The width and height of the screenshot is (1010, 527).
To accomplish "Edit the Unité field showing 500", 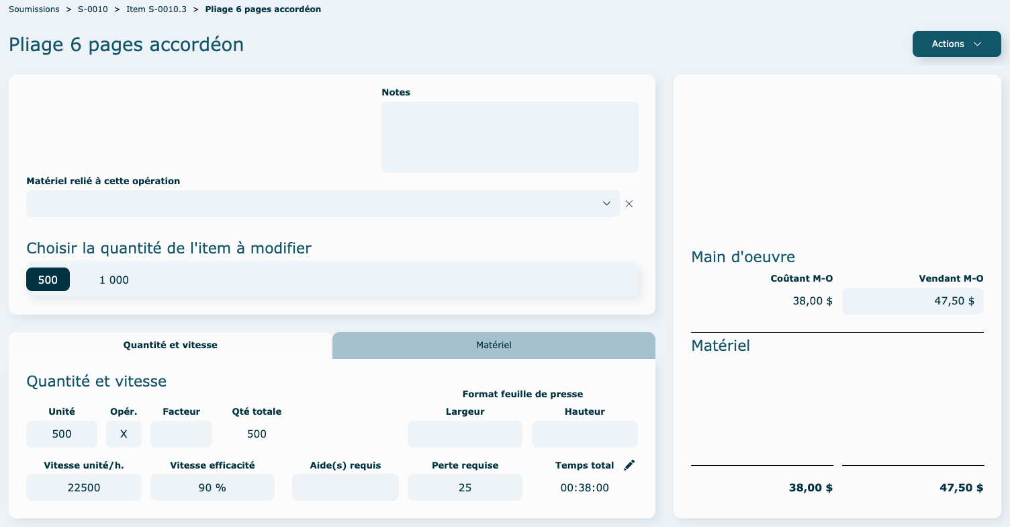I will [62, 434].
